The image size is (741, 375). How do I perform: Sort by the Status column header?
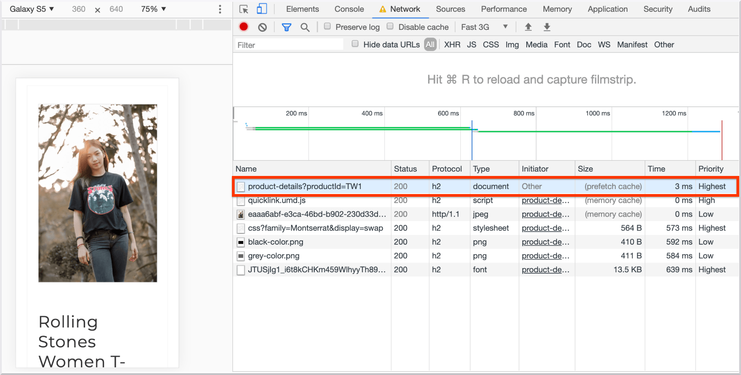[x=410, y=169]
